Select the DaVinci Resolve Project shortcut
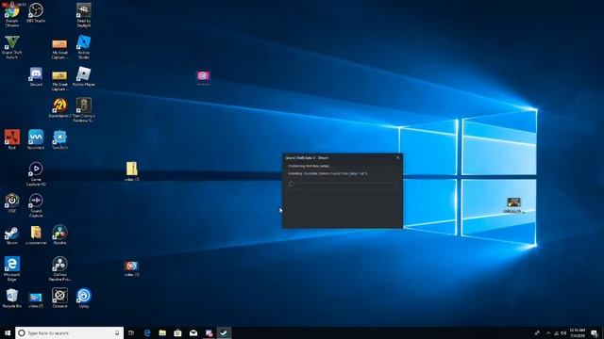 [59, 268]
